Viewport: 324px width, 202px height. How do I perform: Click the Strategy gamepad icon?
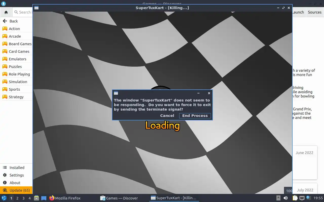click(x=5, y=97)
